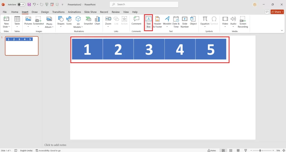
Task: Insert a SmartArt graphic
Action: click(x=88, y=21)
